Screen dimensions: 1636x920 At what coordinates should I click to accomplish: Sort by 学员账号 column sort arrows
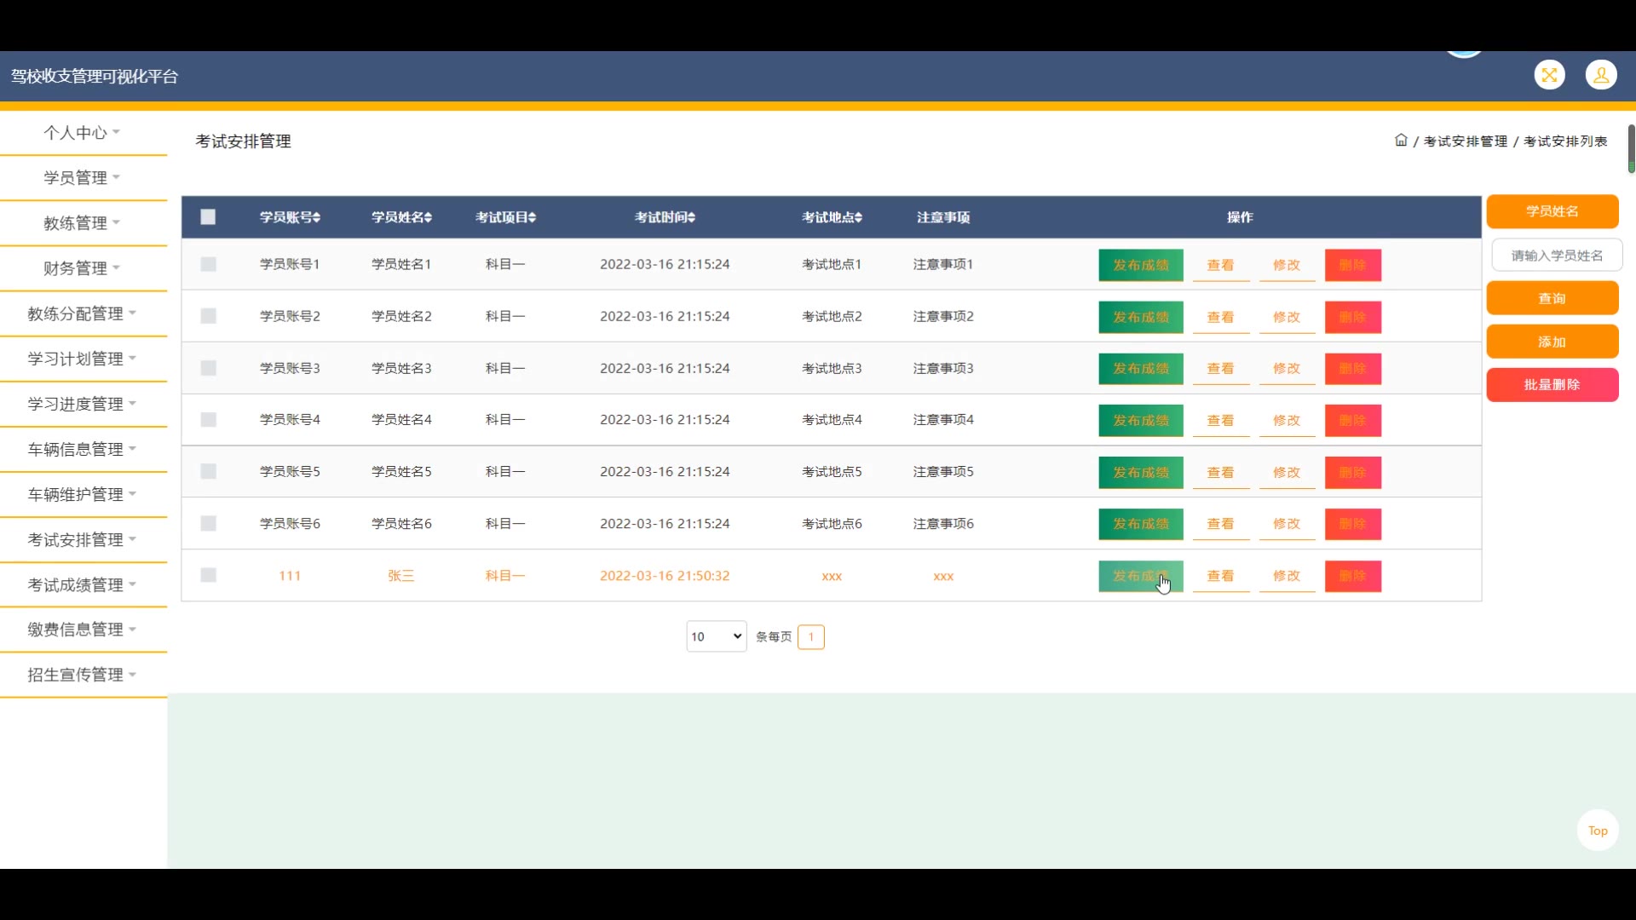tap(316, 218)
